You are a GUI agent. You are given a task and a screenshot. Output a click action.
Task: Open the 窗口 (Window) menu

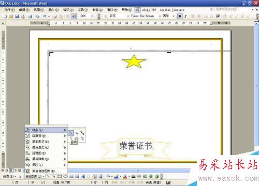112,10
